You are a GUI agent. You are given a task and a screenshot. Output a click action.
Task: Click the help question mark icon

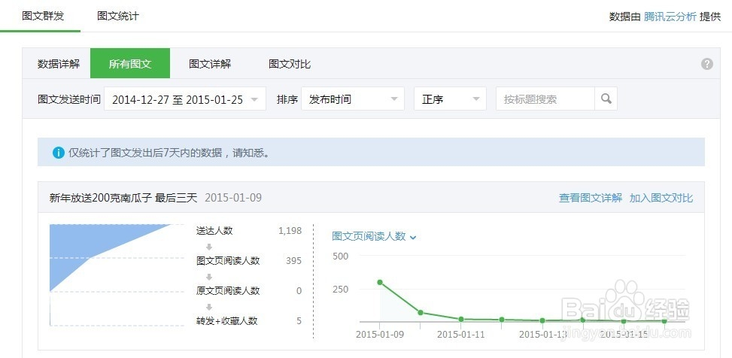point(706,64)
